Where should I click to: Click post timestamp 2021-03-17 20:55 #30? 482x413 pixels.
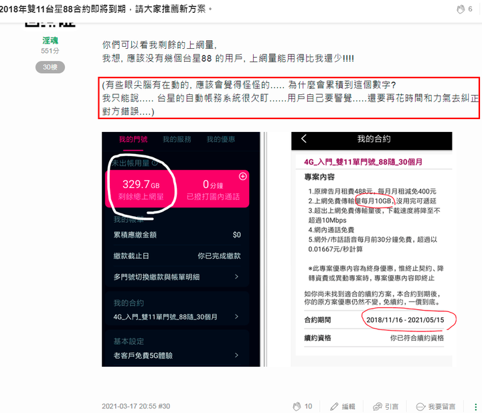click(x=136, y=406)
